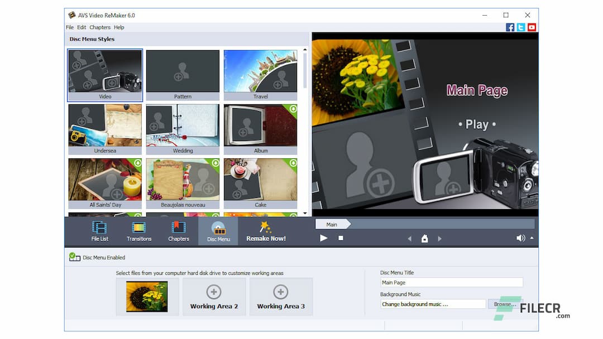The width and height of the screenshot is (603, 339).
Task: Open the Chapters menu
Action: pos(100,27)
